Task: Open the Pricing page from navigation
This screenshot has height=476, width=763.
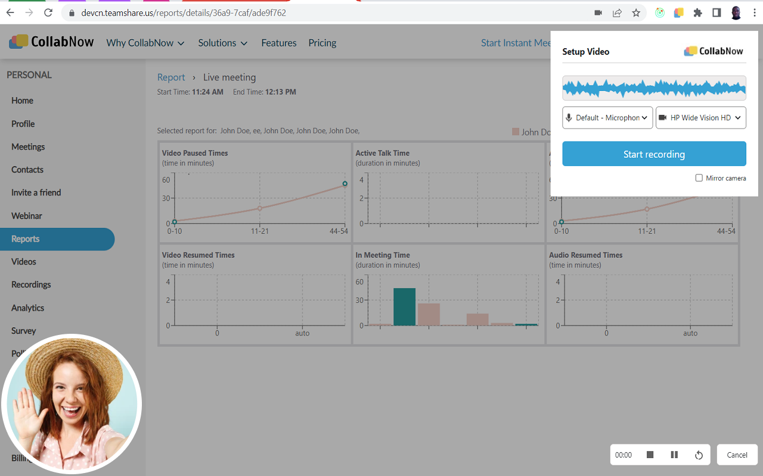Action: (322, 43)
